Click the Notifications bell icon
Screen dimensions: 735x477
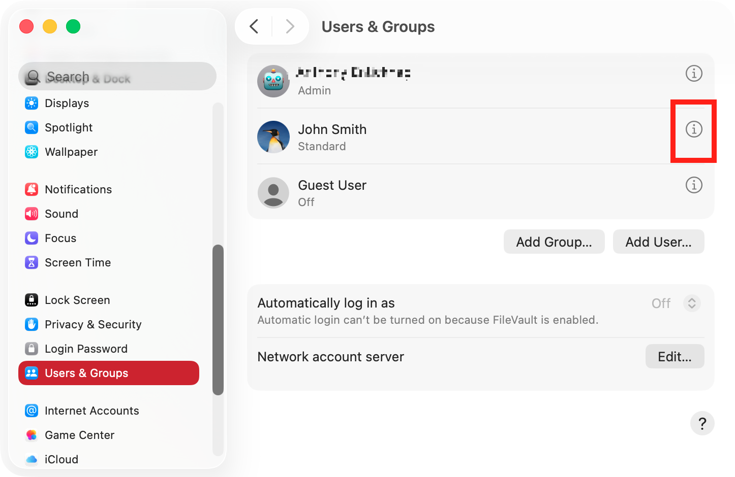32,189
